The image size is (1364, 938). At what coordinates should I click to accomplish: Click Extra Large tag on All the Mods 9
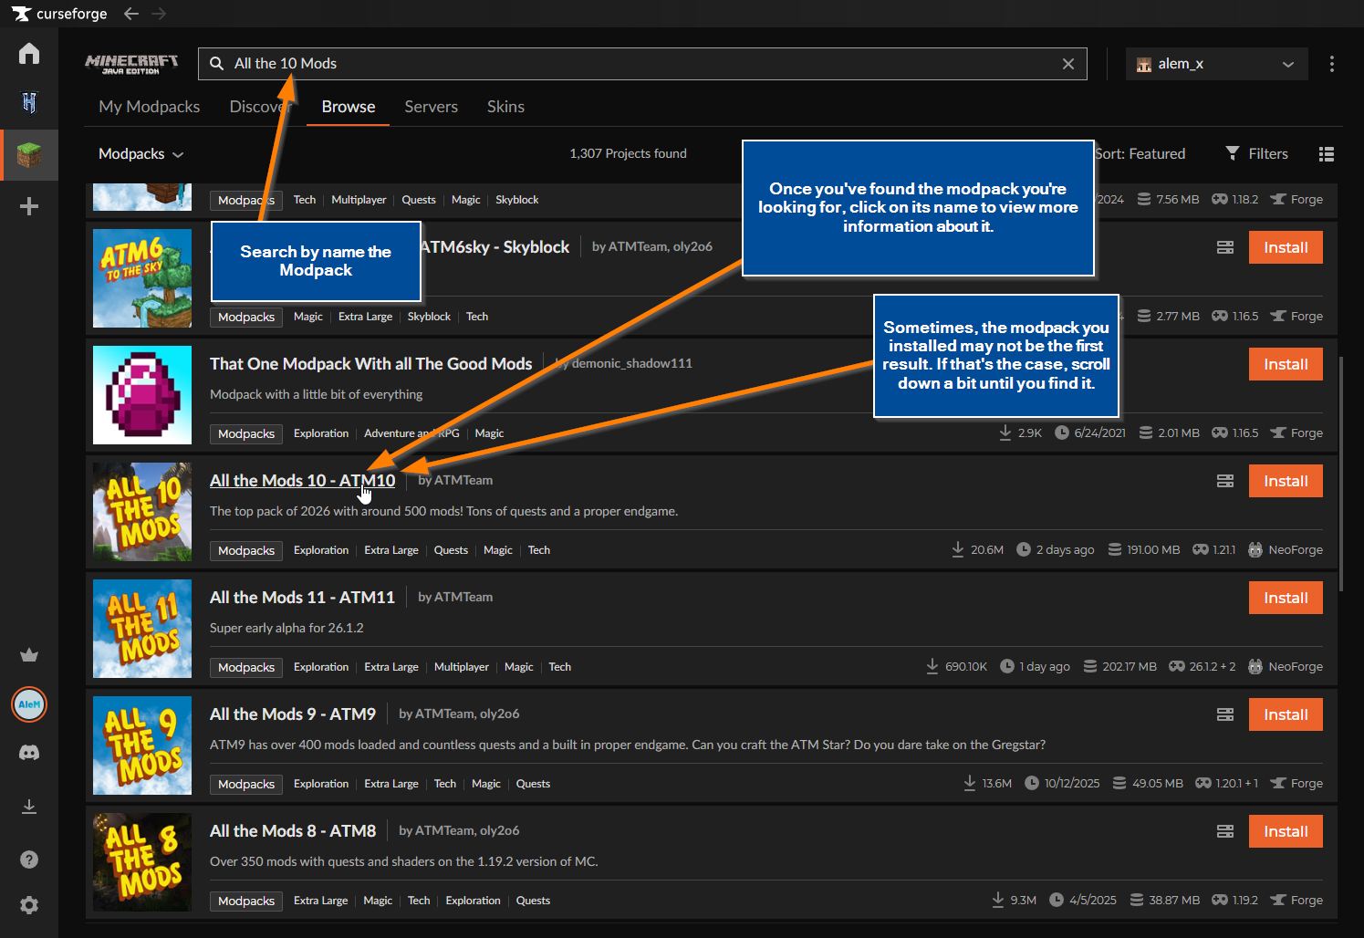[391, 784]
